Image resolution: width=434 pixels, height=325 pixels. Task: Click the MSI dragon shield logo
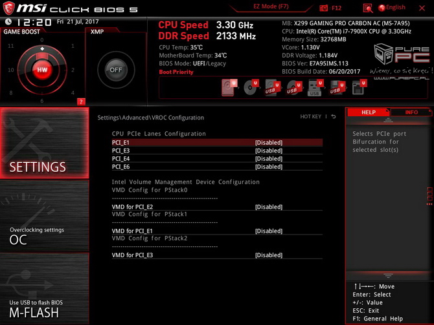coord(8,8)
